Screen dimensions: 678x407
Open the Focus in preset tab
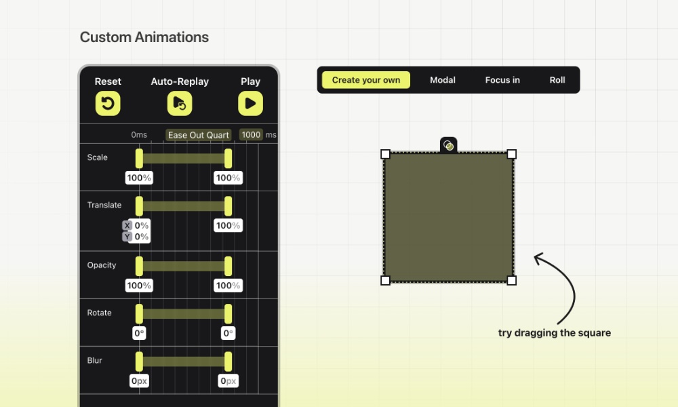(502, 79)
